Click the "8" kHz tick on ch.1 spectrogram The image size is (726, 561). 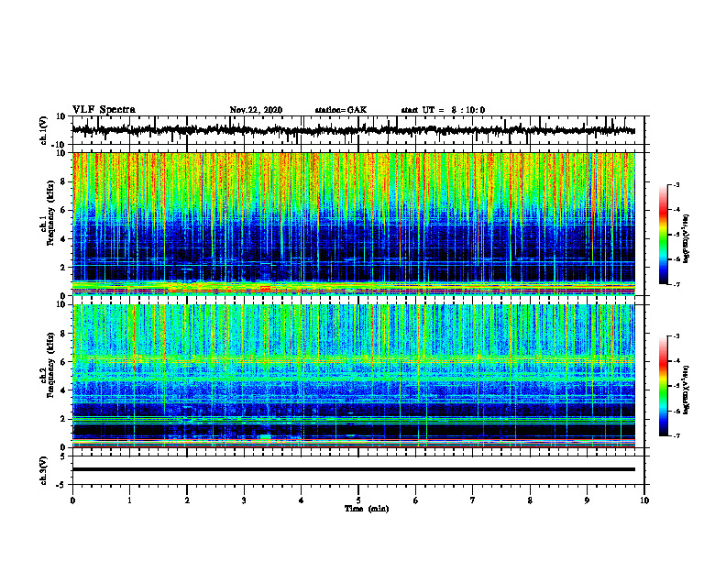point(63,181)
